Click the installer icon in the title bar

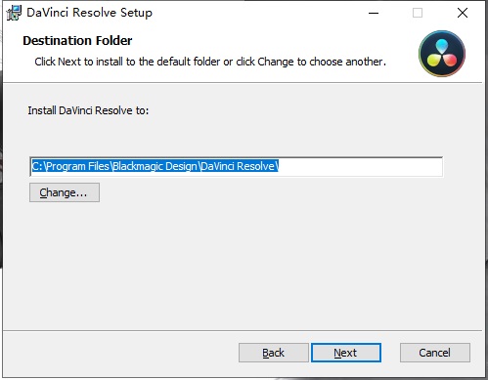coord(14,13)
